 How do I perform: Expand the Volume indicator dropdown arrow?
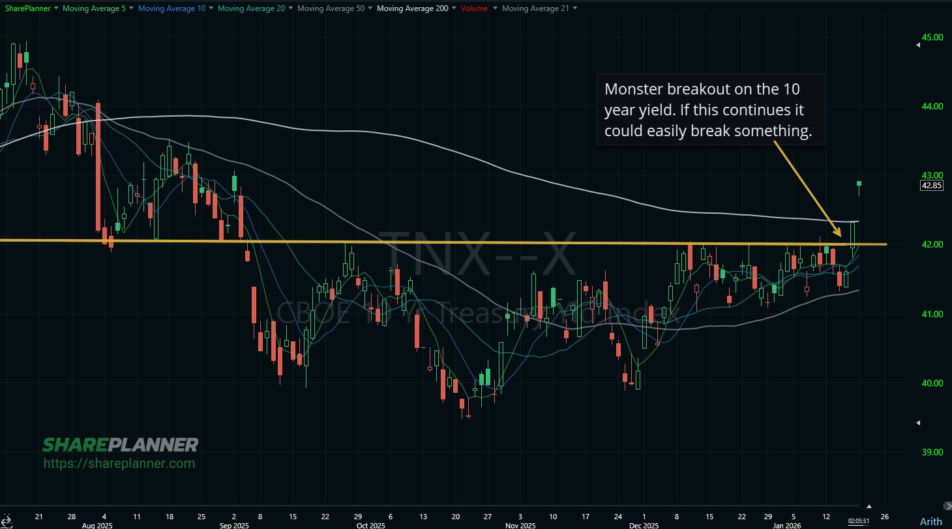pyautogui.click(x=494, y=8)
